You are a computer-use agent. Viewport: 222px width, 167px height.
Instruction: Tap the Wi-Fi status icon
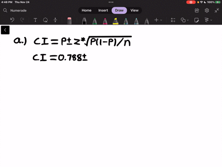201,2
